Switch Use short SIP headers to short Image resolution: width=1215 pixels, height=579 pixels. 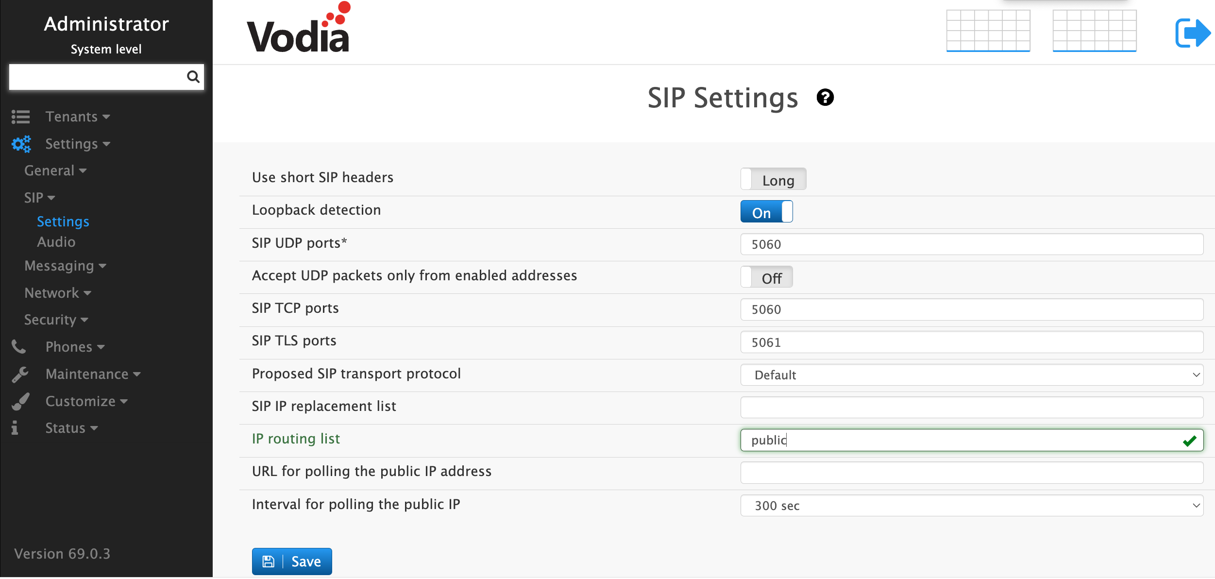[774, 179]
